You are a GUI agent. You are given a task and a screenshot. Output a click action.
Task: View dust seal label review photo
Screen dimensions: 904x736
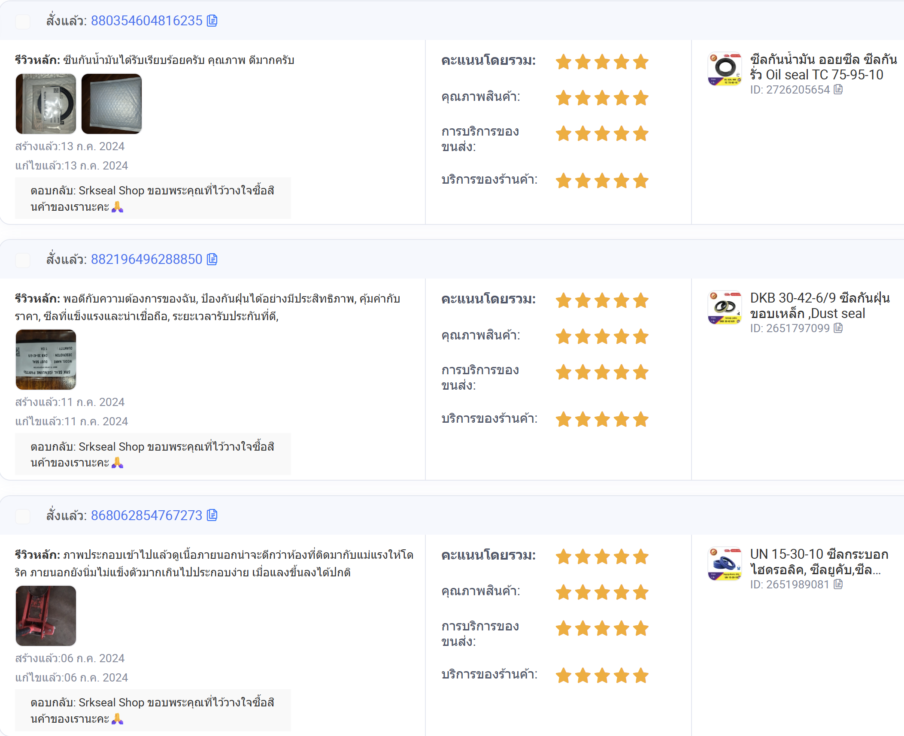tap(46, 360)
